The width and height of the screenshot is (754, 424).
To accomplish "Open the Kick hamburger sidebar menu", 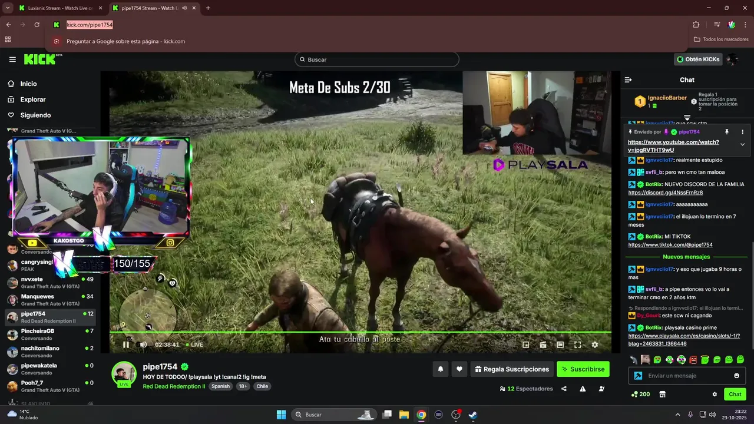I will click(x=12, y=59).
